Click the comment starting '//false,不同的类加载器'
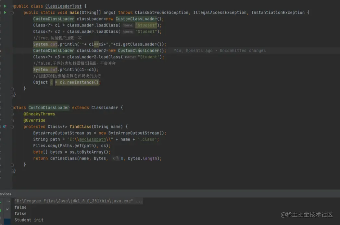The height and width of the screenshot is (225, 340). [74, 63]
